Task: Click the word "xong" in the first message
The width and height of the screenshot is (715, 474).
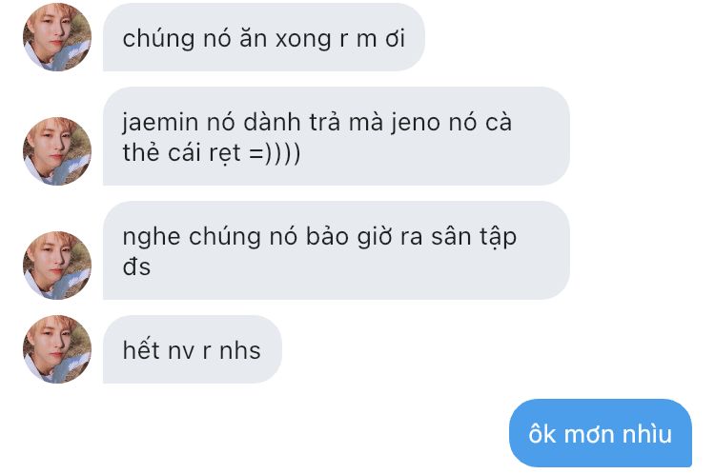Action: 304,39
